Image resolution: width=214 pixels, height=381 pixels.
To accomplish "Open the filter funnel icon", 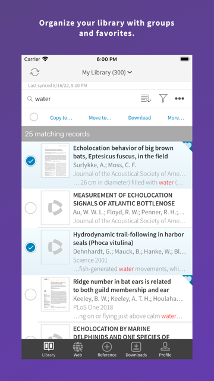I will pyautogui.click(x=163, y=98).
